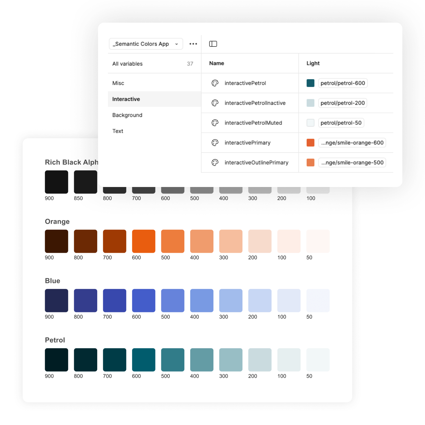Select the Text group
This screenshot has height=425, width=425.
(154, 131)
